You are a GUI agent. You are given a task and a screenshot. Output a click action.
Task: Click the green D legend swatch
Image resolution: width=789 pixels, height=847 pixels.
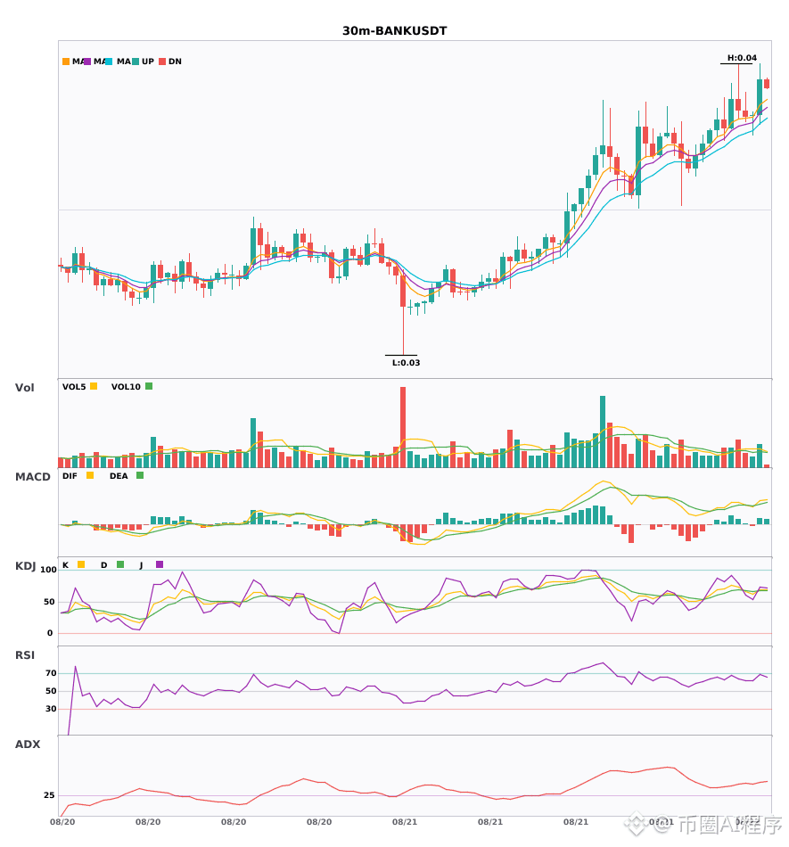point(120,564)
